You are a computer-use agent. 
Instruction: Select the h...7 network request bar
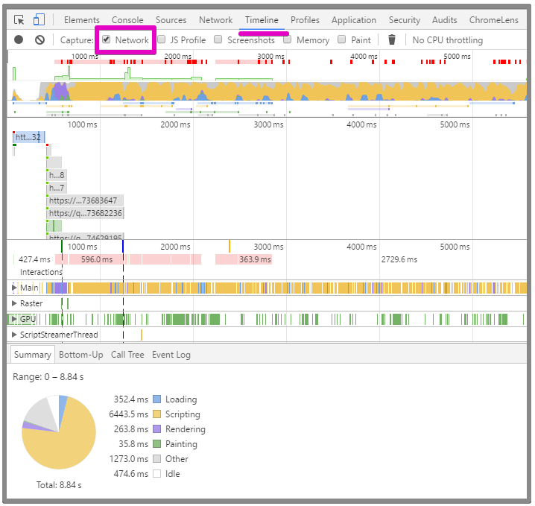57,188
